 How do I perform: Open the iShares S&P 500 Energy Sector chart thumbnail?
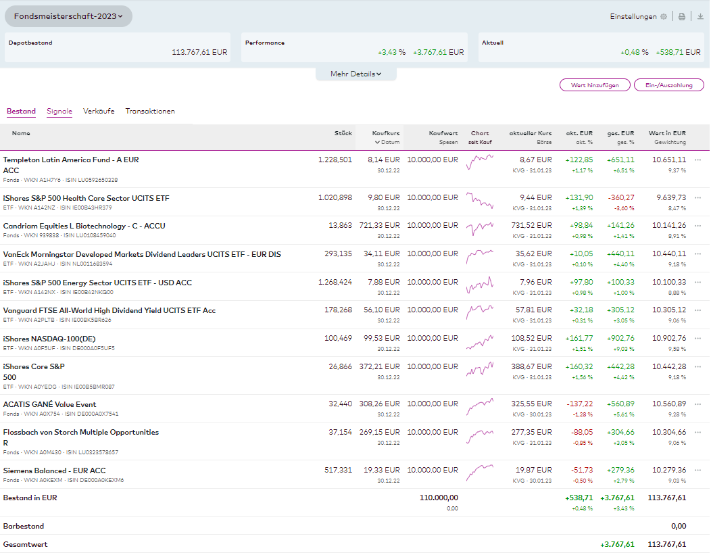480,286
